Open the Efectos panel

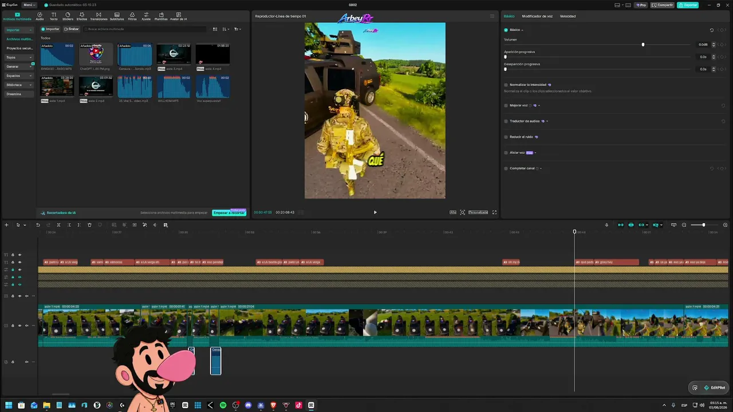pos(82,16)
